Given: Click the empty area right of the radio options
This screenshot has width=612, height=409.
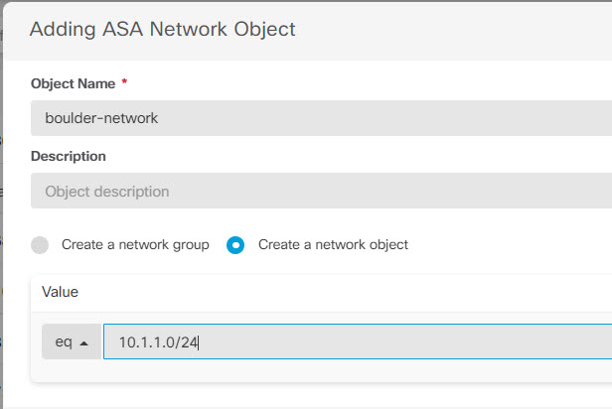Looking at the screenshot, I should click(x=507, y=244).
